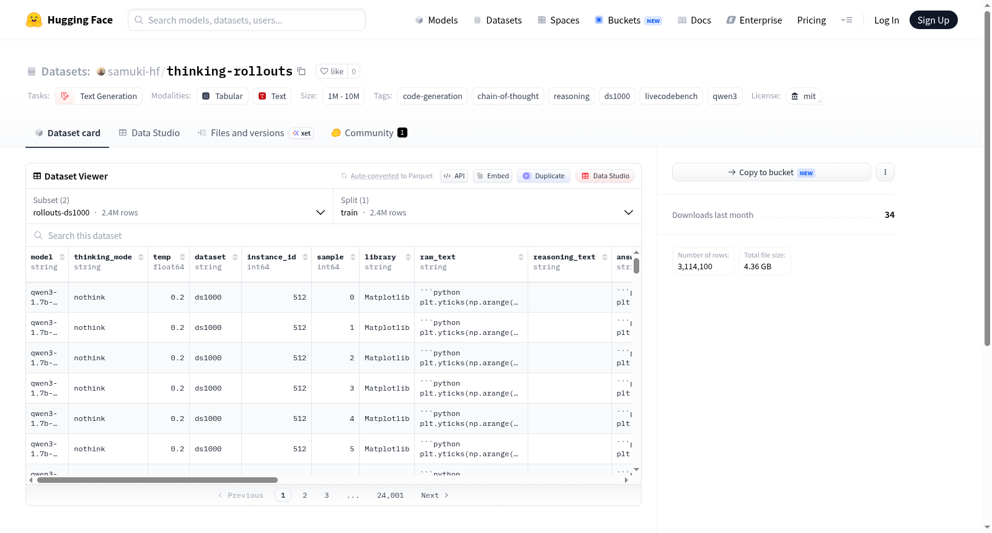Sort by raw_text column

521,257
